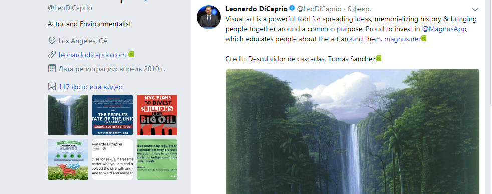
Task: Click the verified badge next to Leonardo DiCaprio
Action: 292,8
